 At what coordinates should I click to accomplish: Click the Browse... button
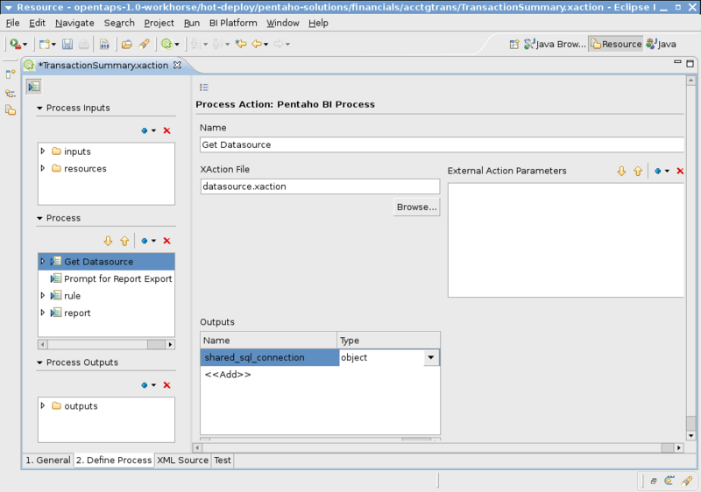coord(417,207)
